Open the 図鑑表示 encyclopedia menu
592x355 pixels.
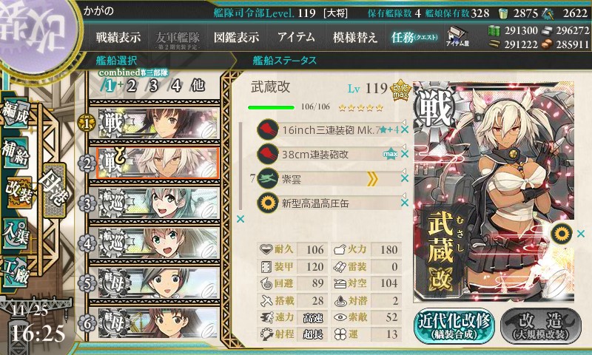236,37
